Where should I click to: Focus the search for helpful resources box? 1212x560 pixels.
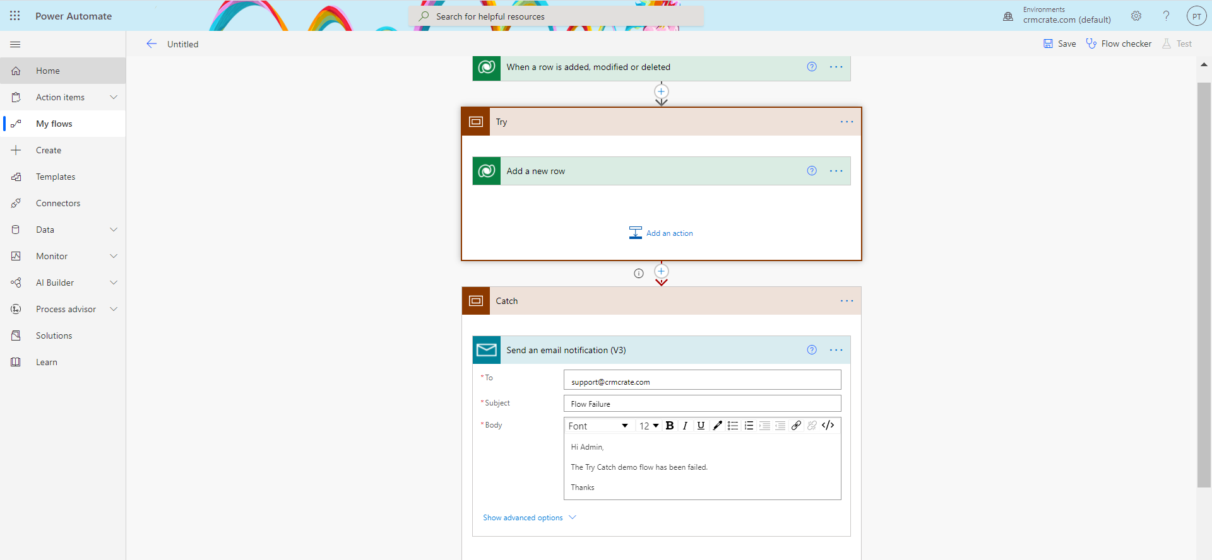coord(556,16)
